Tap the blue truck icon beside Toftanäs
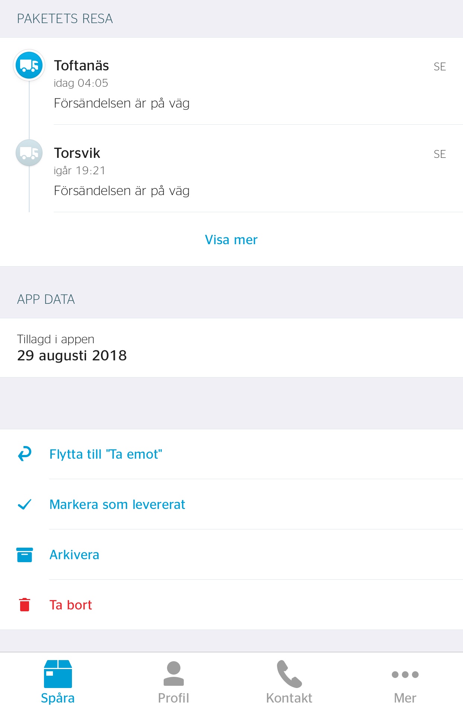Image resolution: width=463 pixels, height=707 pixels. [x=29, y=65]
